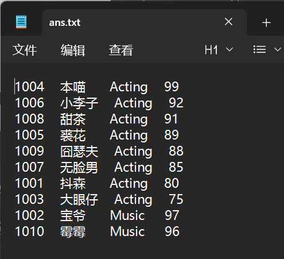Click score 88
The width and height of the screenshot is (284, 259).
(x=176, y=151)
